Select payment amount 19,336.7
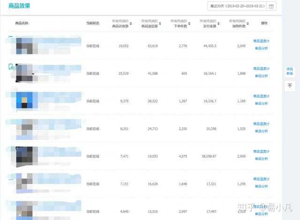Image resolution: width=300 pixels, height=220 pixels. [210, 101]
